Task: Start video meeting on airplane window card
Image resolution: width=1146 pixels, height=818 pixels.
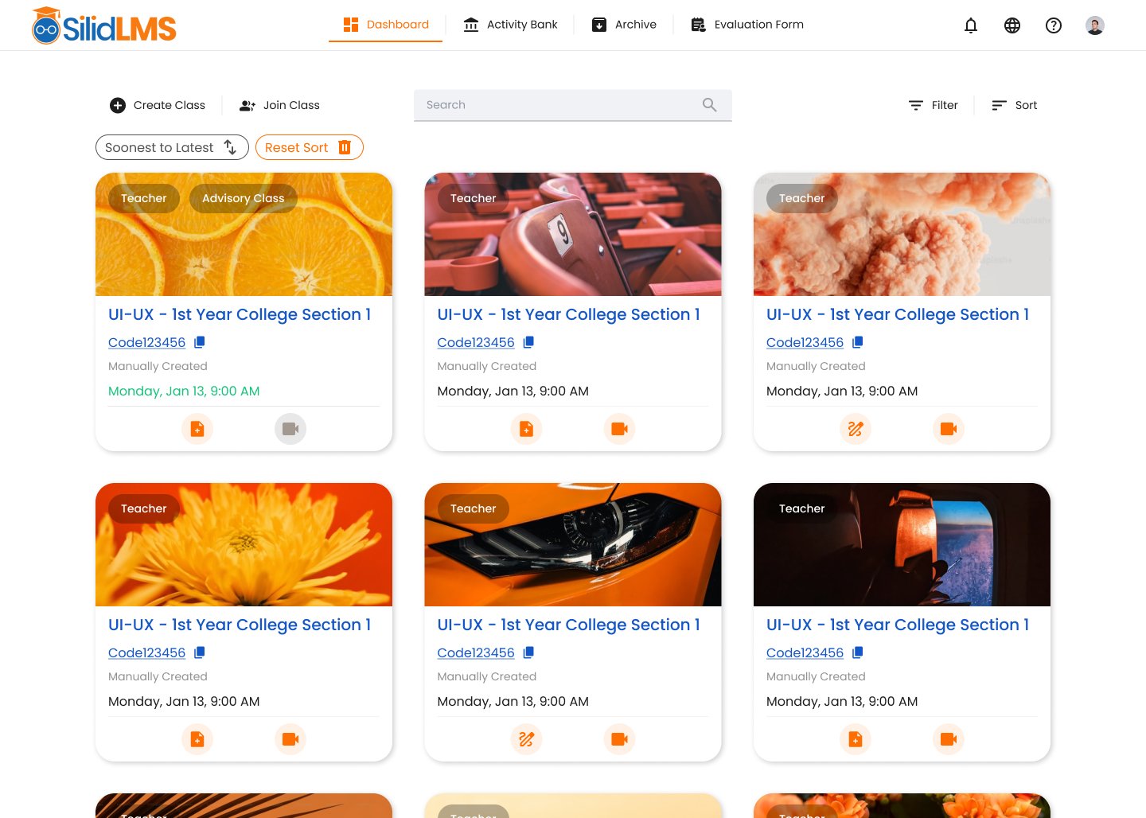Action: 949,739
